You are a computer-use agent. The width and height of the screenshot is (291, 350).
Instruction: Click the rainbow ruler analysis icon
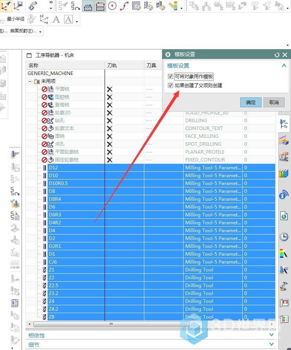coord(173,6)
